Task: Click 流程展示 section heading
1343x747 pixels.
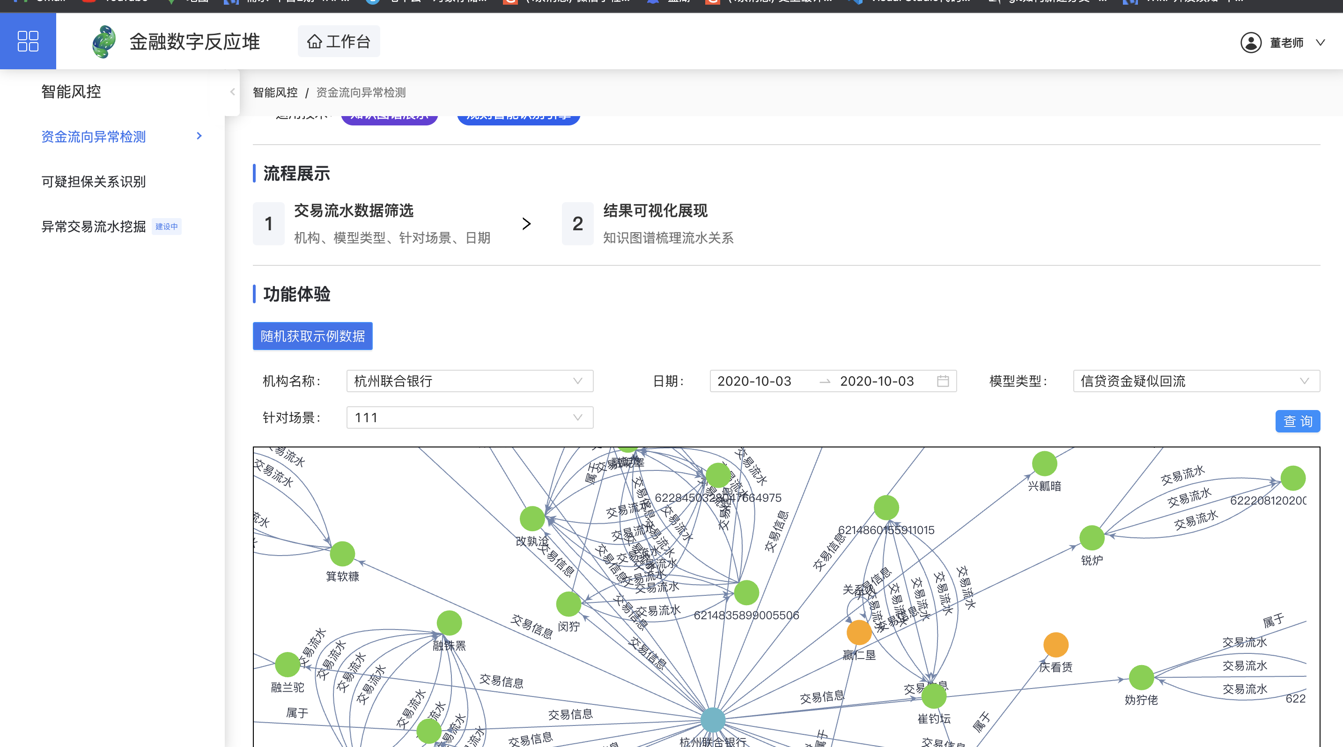Action: point(296,174)
